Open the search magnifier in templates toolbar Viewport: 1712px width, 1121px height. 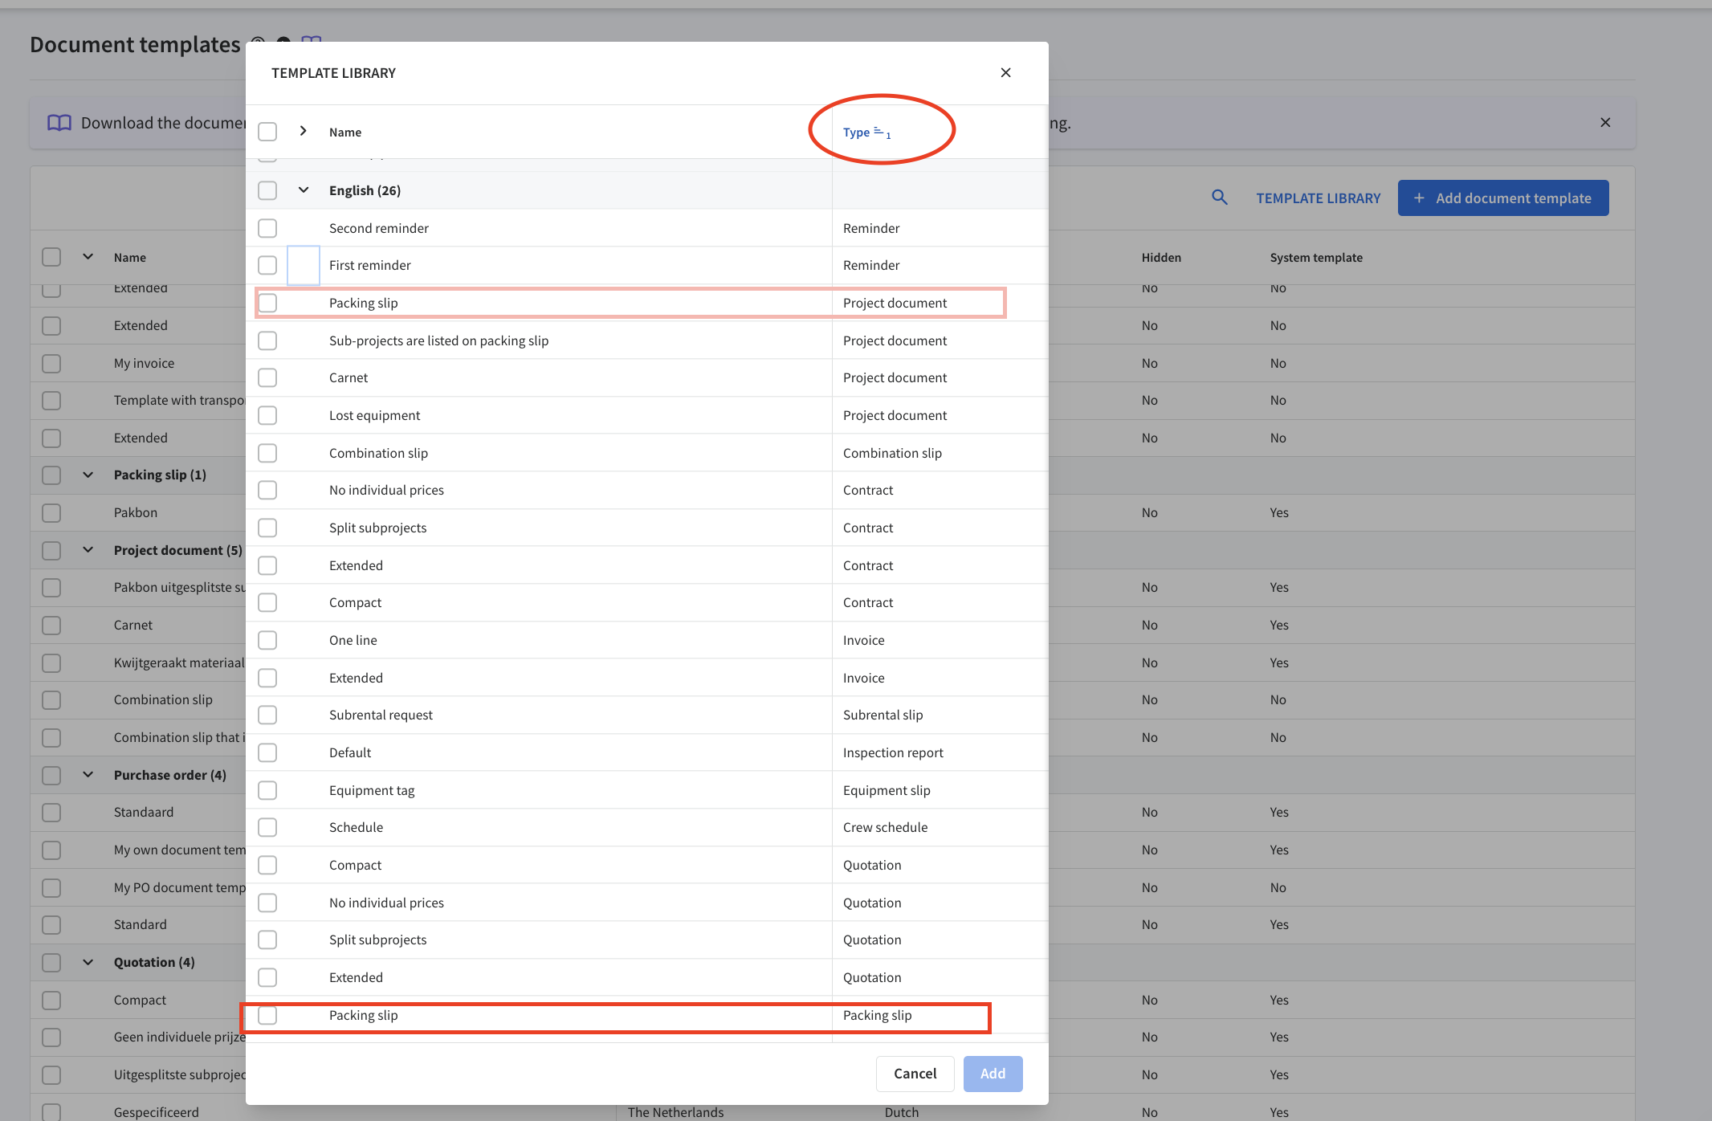[x=1220, y=198]
